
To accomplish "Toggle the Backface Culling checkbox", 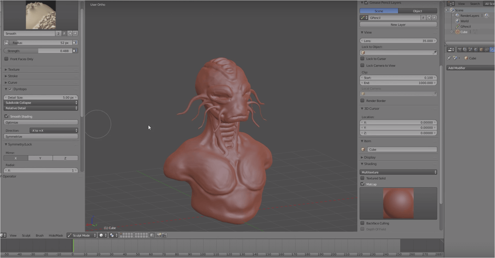I will tap(363, 223).
